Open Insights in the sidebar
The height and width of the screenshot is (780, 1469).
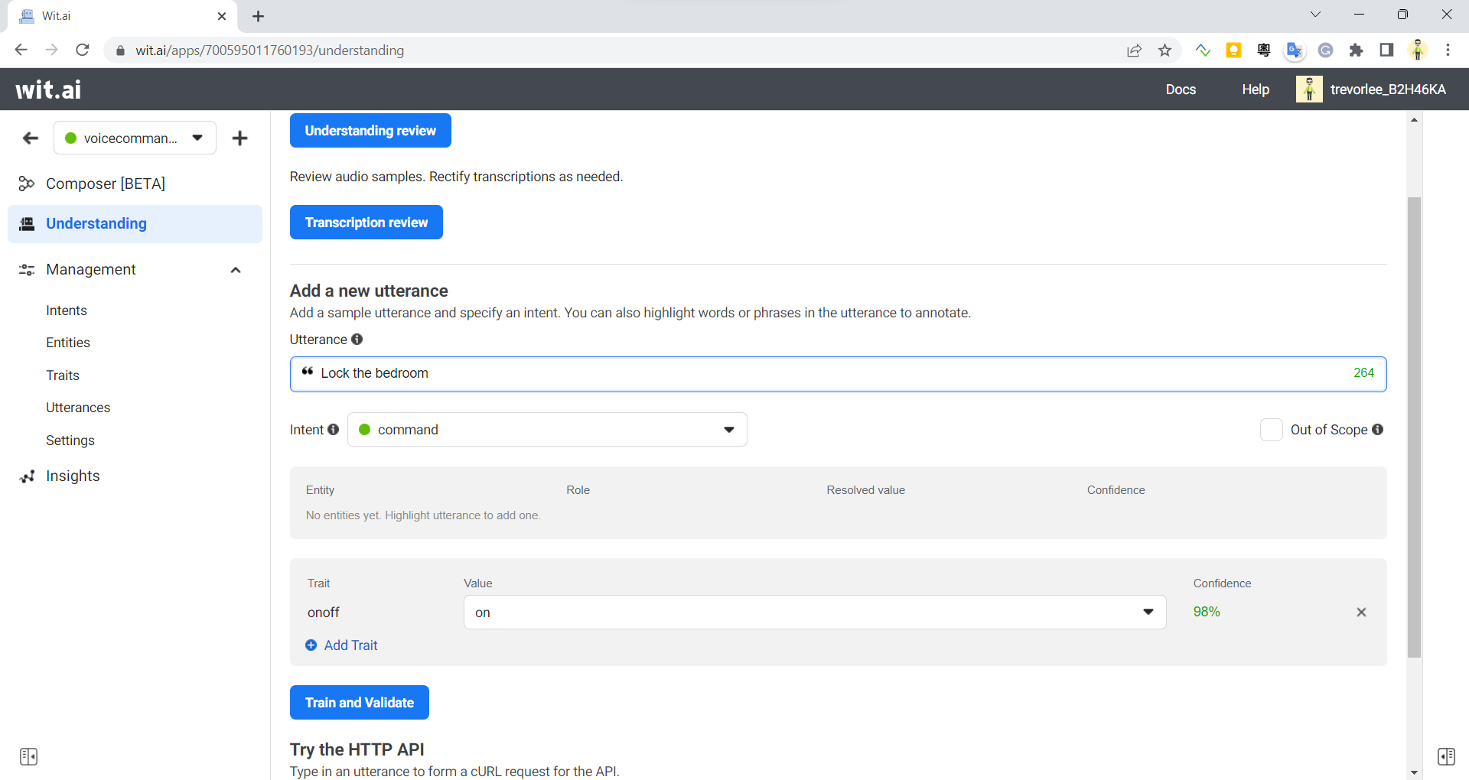(73, 476)
